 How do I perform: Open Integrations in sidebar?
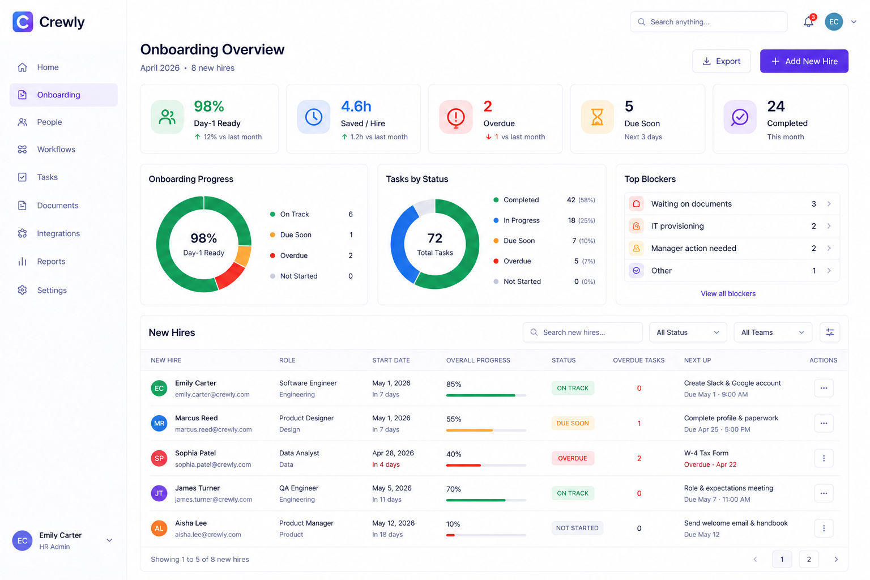[x=63, y=233]
